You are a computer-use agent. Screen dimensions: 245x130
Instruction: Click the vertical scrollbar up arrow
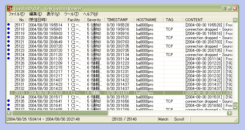coord(235,20)
